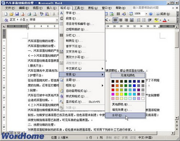Toggle Align Right button
180x141 pixels.
coord(126,20)
